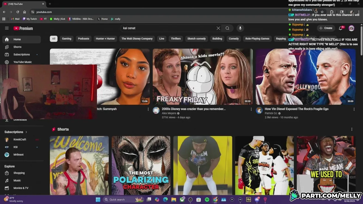Click inside the 'kai cenat' search field
363x204 pixels.
pyautogui.click(x=169, y=28)
